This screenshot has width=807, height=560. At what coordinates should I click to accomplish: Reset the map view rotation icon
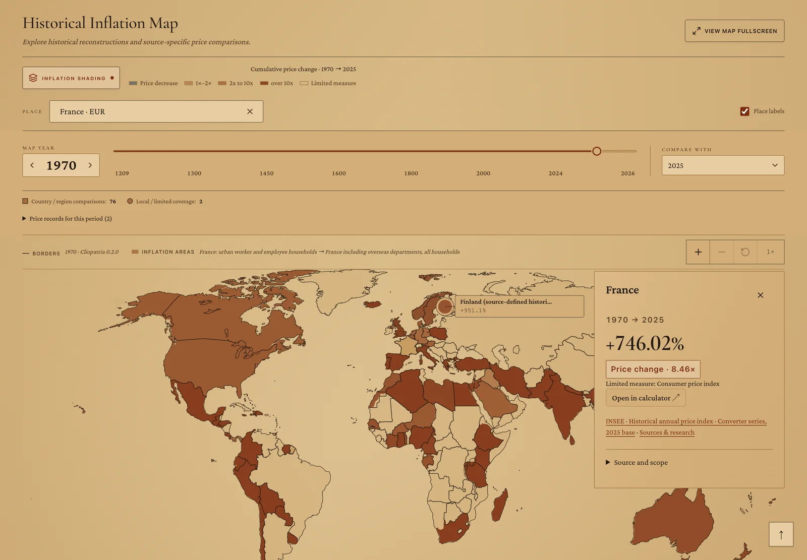click(745, 252)
